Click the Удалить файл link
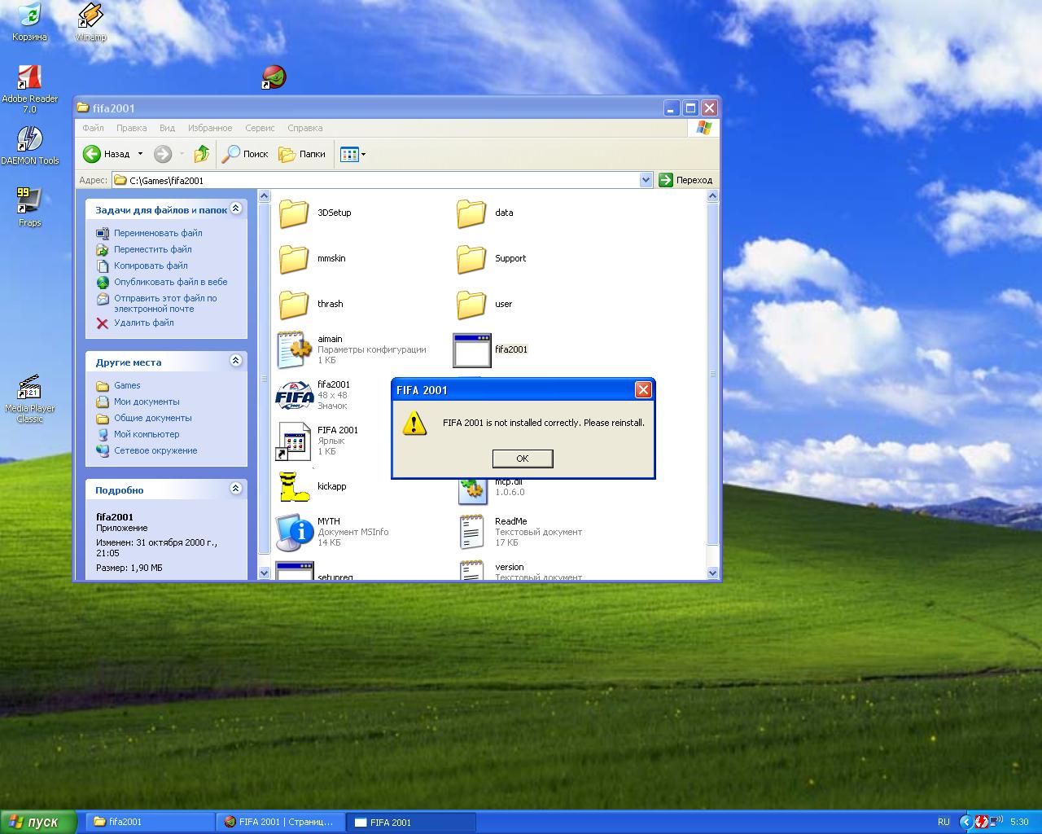This screenshot has width=1042, height=834. click(143, 323)
